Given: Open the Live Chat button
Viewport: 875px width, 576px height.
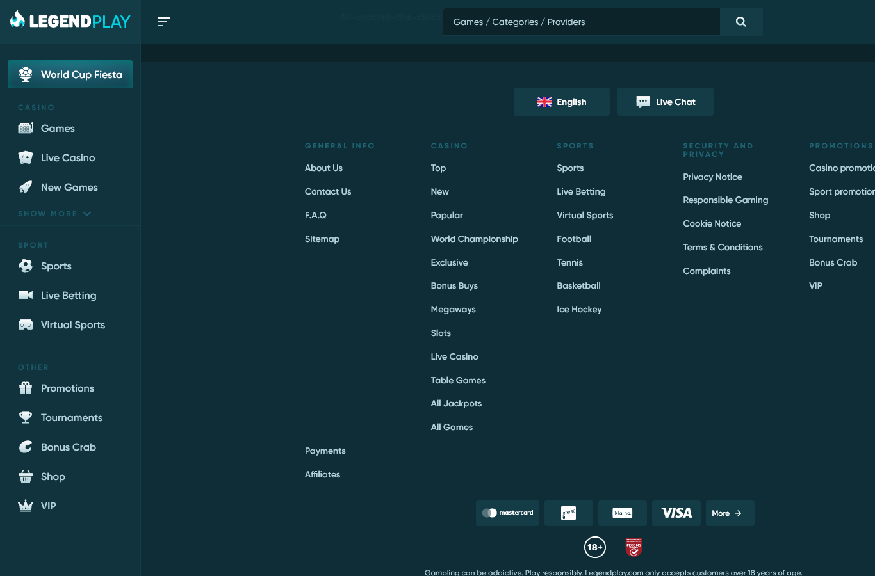Looking at the screenshot, I should tap(666, 102).
